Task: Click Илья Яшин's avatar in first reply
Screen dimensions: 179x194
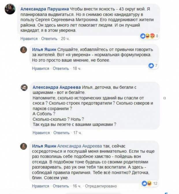Action: click(23, 50)
